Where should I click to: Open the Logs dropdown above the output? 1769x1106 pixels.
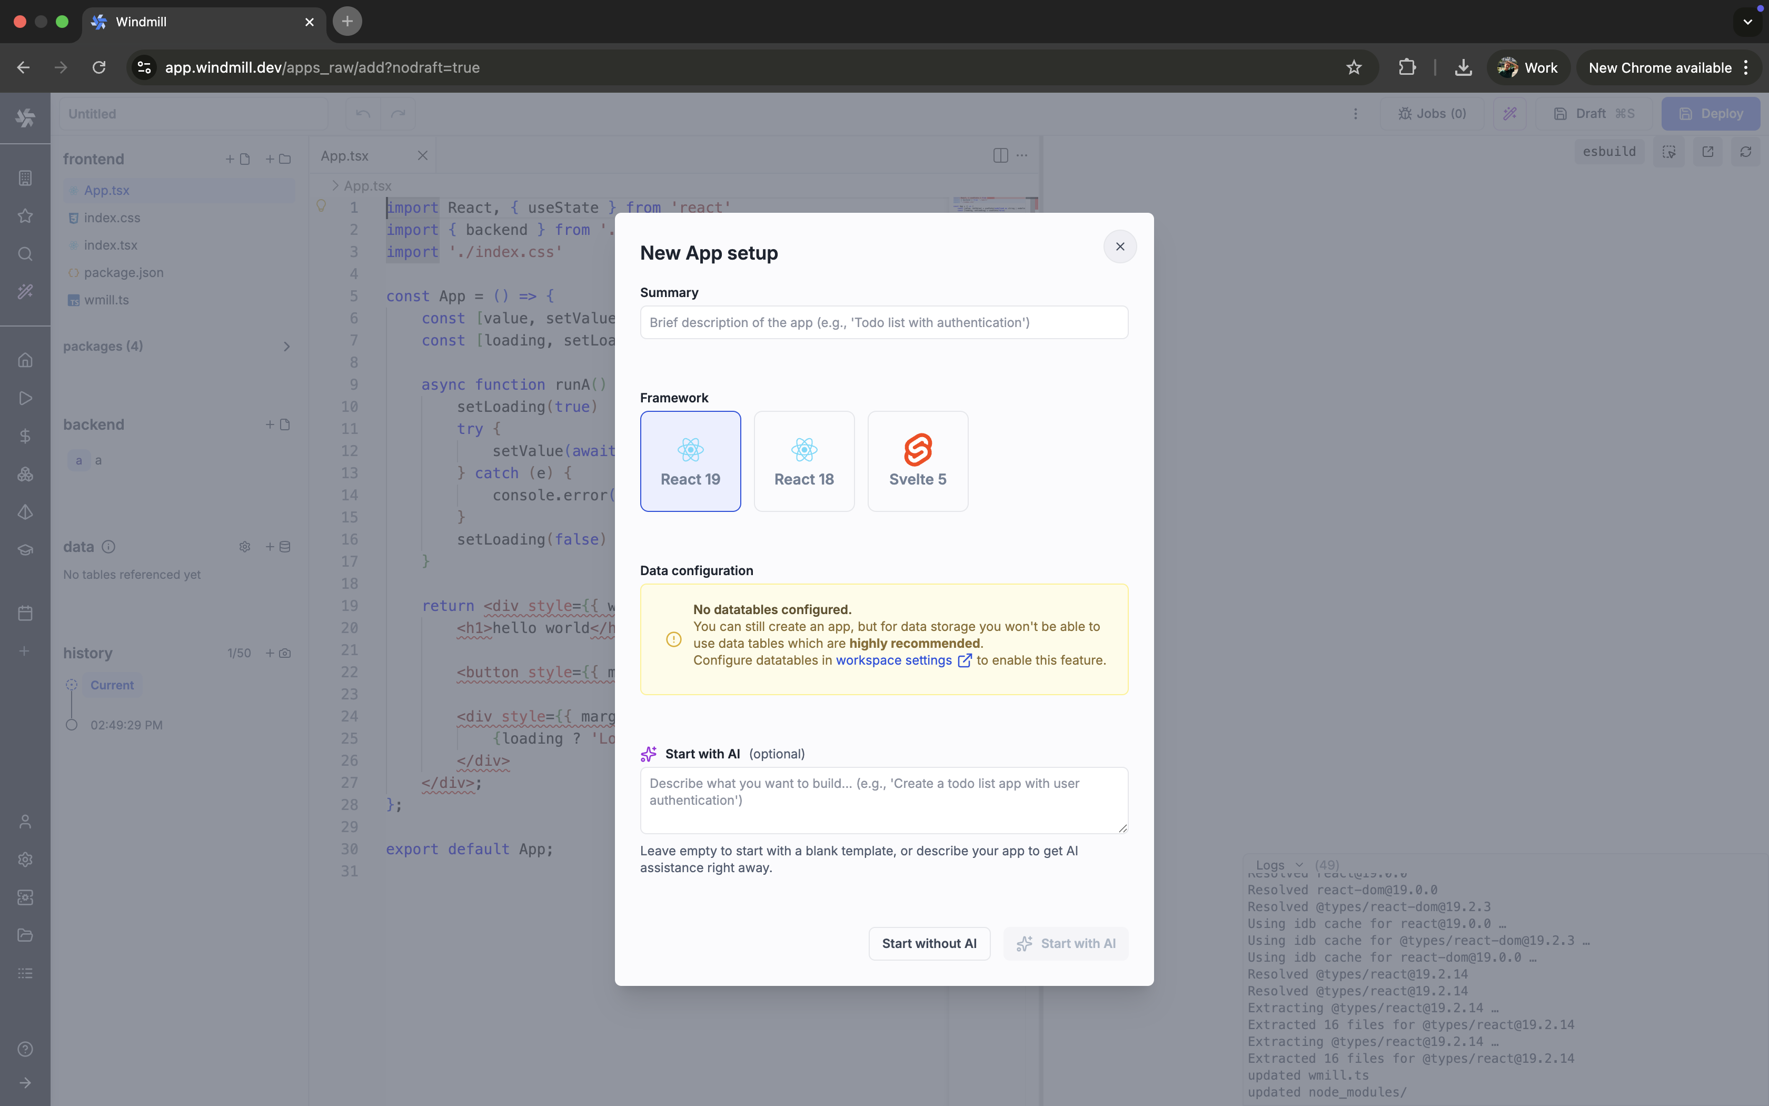tap(1278, 865)
